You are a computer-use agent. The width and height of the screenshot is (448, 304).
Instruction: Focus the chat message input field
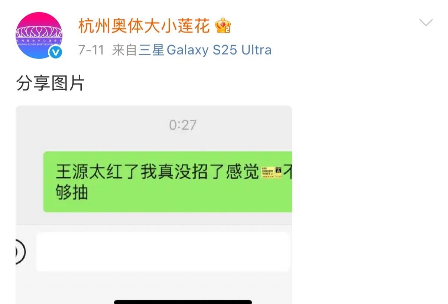pos(163,252)
